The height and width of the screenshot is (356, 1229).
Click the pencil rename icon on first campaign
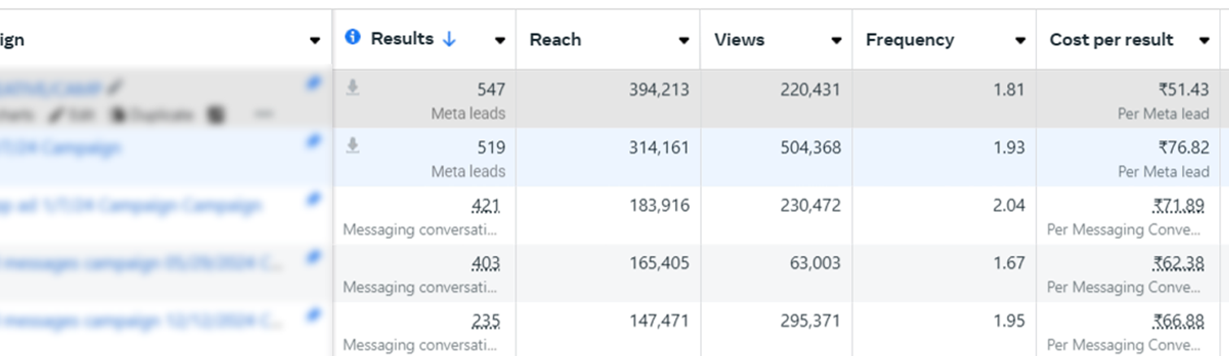point(115,86)
